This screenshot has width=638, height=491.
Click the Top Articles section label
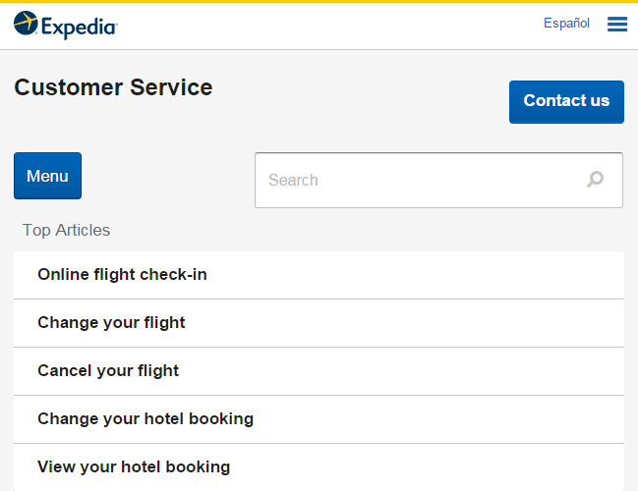pyautogui.click(x=66, y=230)
